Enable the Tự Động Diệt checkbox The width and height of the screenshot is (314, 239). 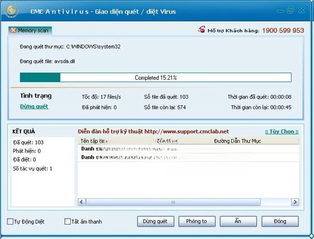pos(10,222)
